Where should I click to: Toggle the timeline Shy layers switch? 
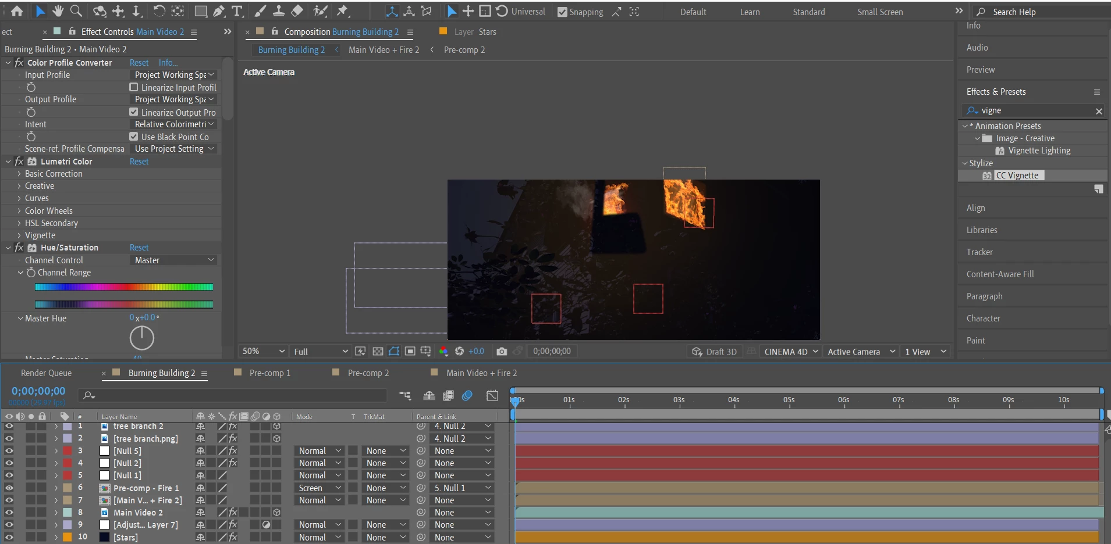coord(429,396)
